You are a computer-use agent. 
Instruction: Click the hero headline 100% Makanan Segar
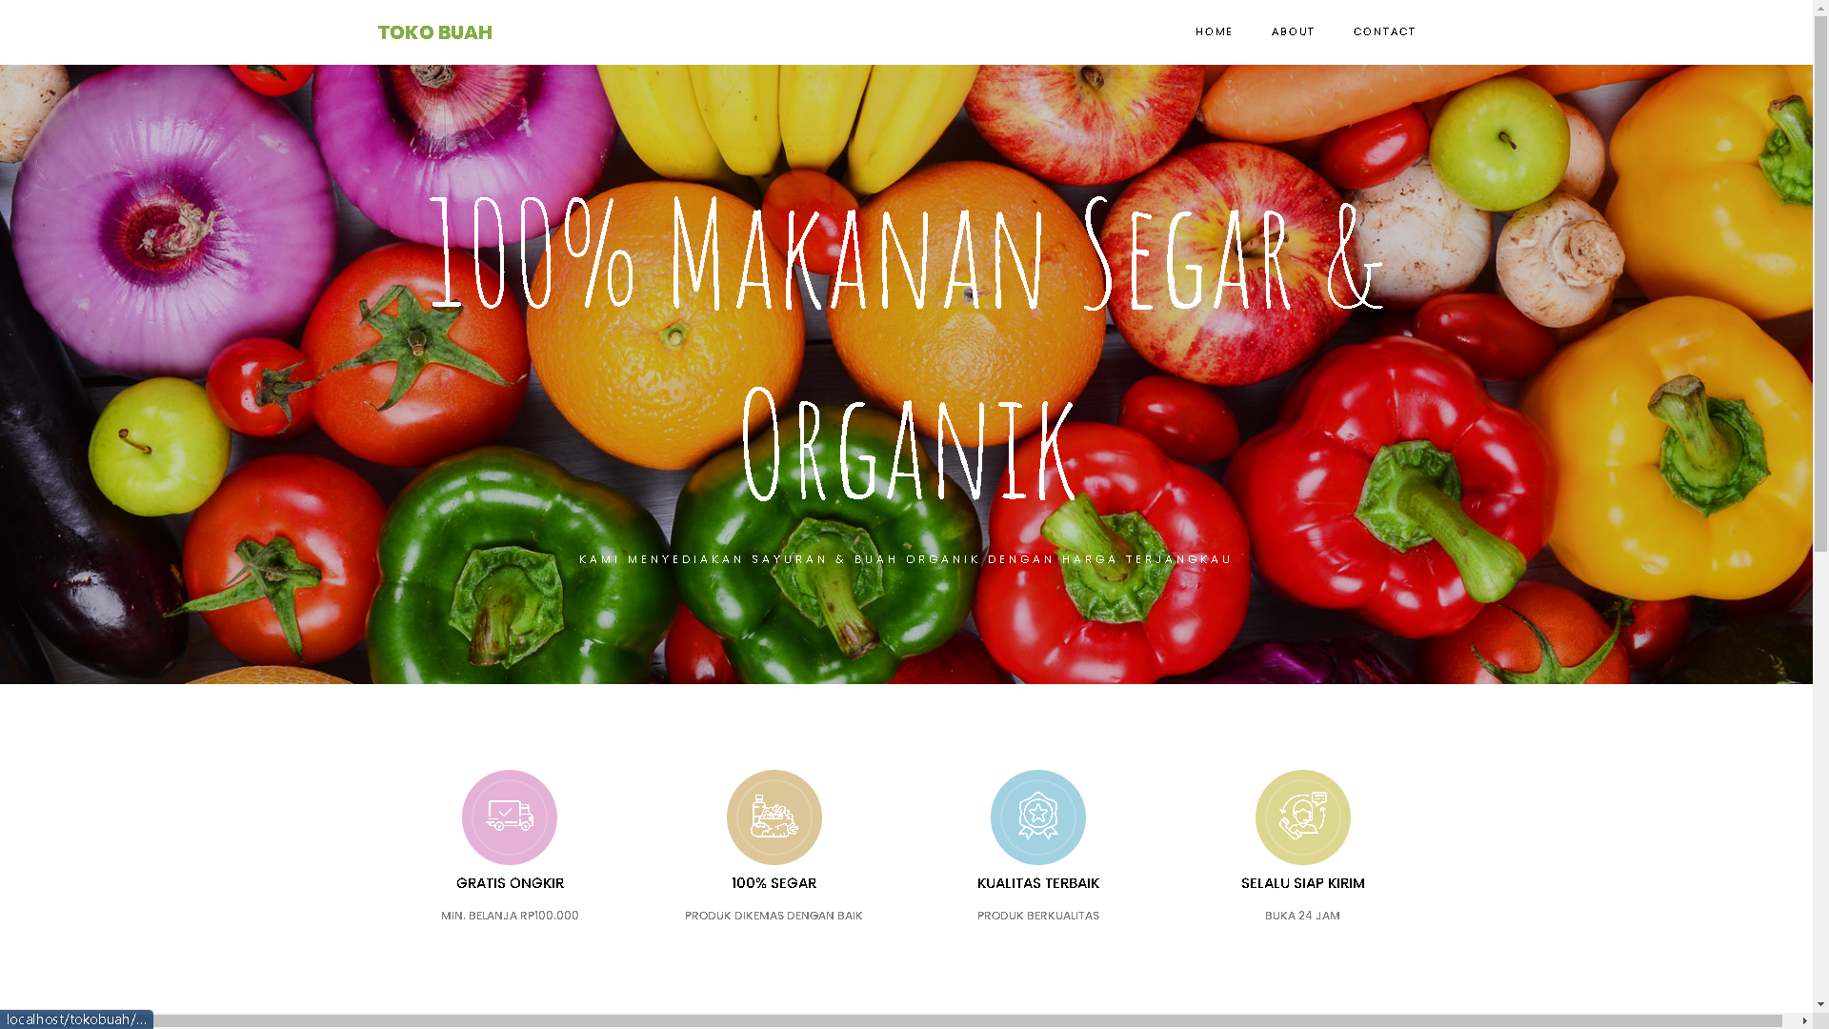click(x=906, y=253)
